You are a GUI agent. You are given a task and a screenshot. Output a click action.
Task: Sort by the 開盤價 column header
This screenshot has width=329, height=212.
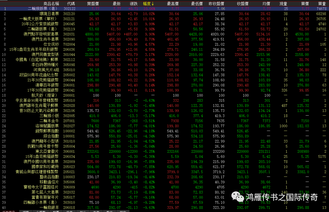tap(93, 4)
